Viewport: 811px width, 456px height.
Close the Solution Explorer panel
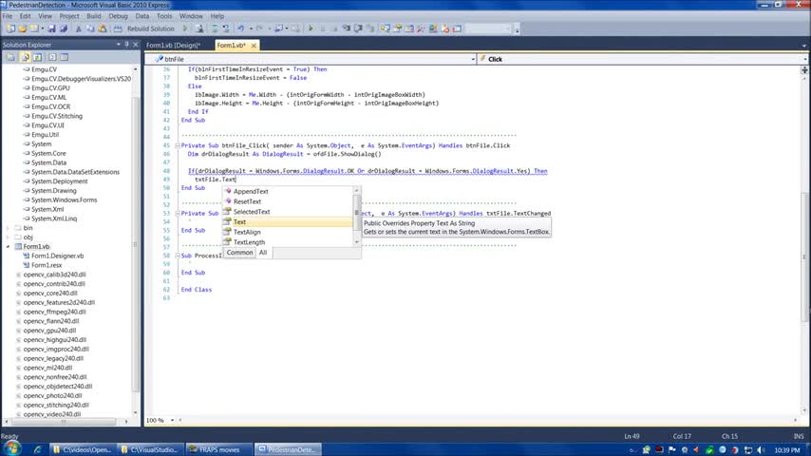coord(136,45)
